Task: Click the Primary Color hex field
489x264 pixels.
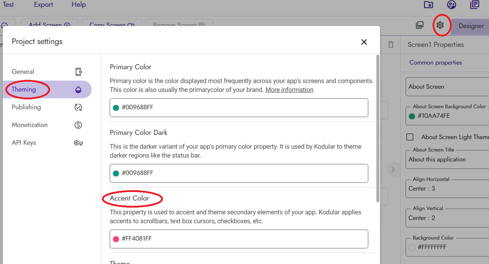Action: pyautogui.click(x=239, y=108)
